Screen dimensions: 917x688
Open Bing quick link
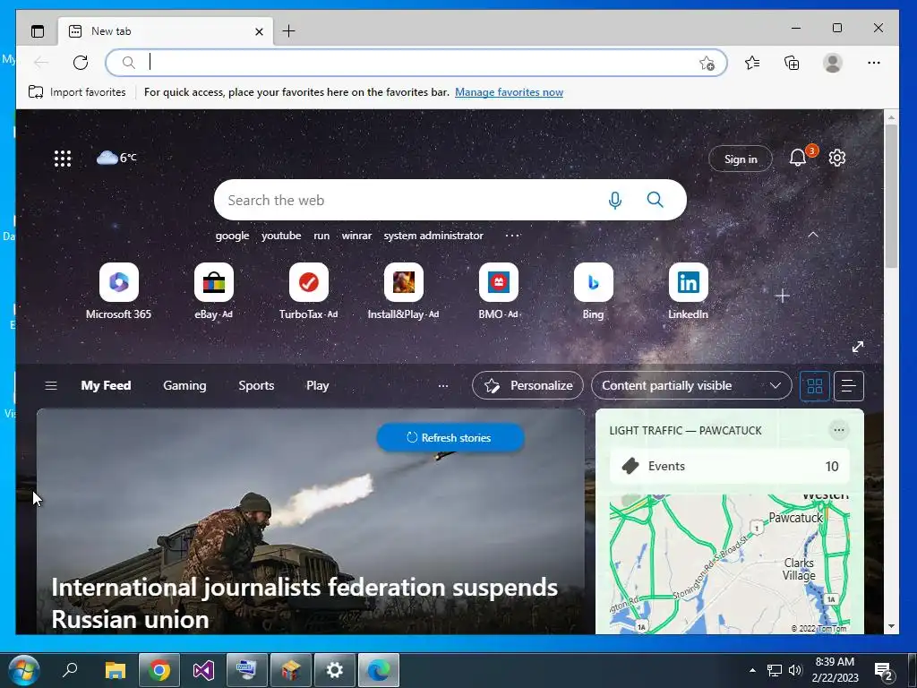pos(593,291)
